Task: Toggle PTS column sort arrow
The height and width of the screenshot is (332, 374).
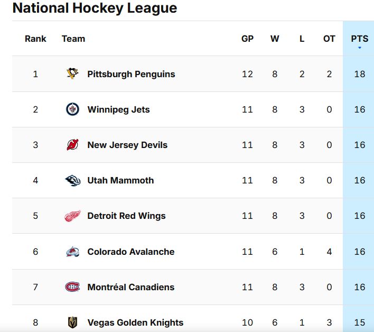Action: [x=359, y=48]
